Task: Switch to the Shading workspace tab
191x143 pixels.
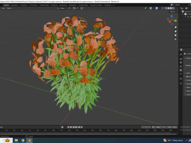Action: pos(54,5)
